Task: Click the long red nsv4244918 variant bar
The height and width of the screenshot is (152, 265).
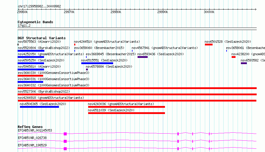Action: [x=137, y=101]
